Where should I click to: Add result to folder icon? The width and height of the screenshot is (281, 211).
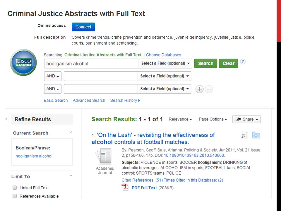256,135
